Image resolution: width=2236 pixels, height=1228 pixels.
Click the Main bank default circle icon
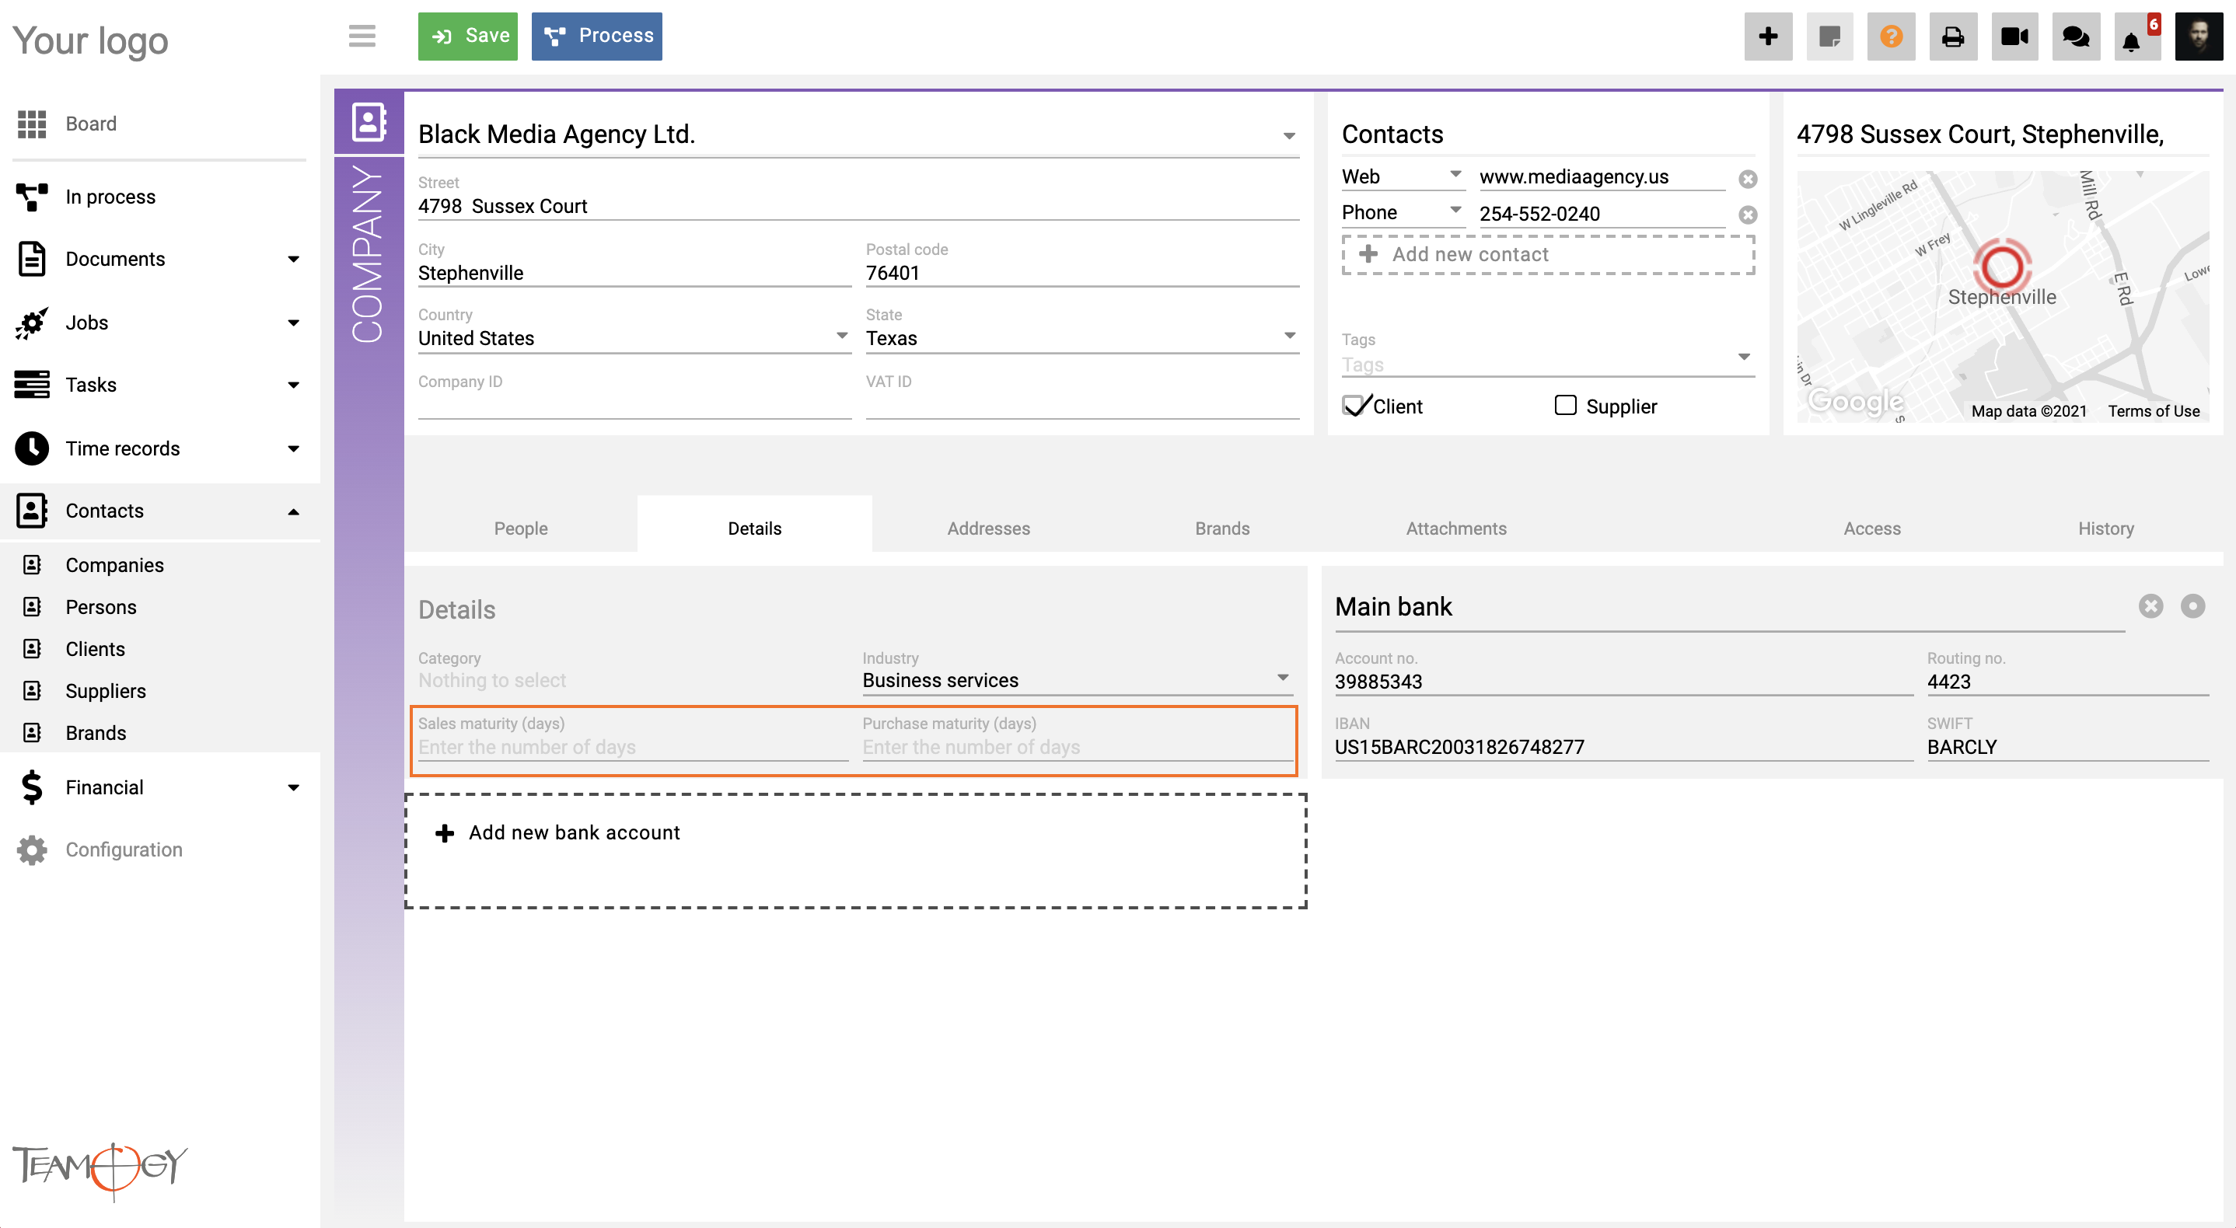[2192, 605]
